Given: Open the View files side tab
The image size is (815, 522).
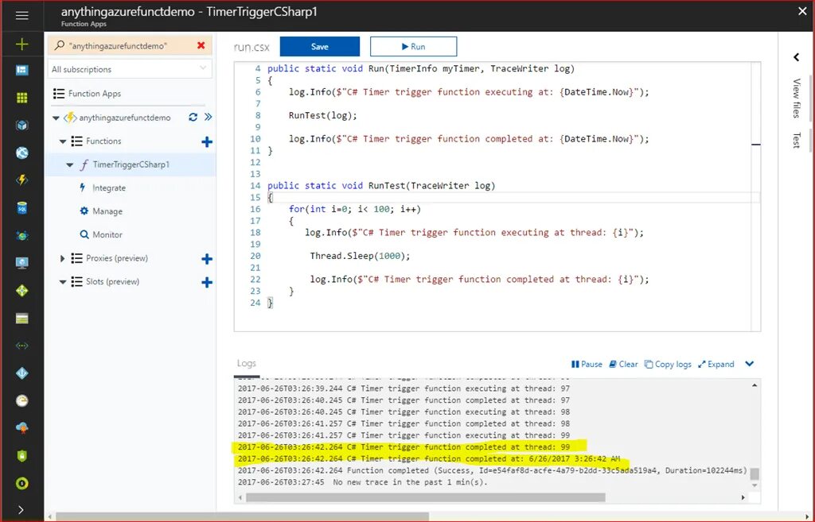Looking at the screenshot, I should click(x=796, y=98).
